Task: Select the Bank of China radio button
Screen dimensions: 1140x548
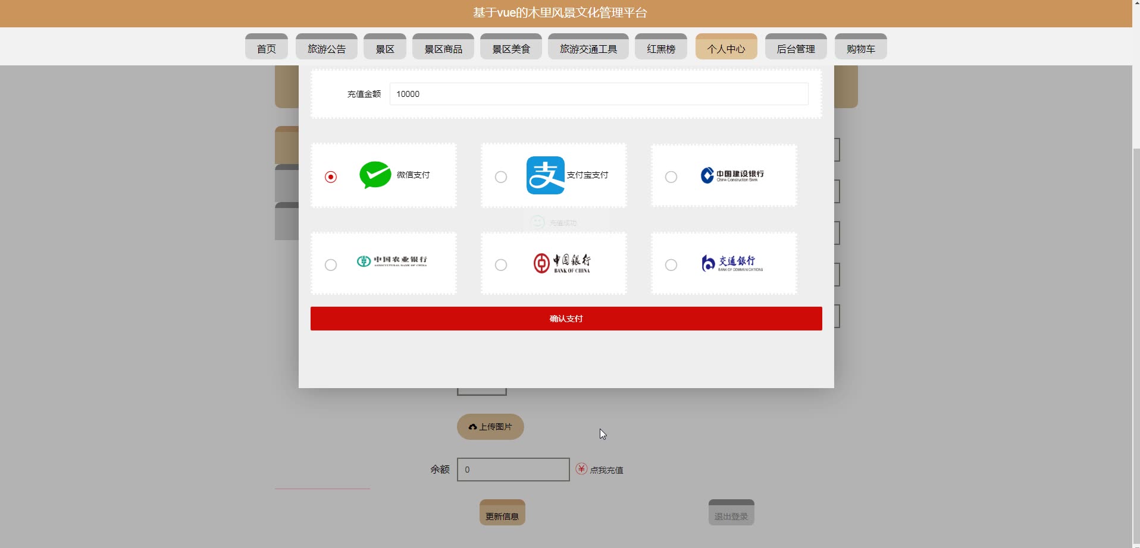Action: pos(501,264)
